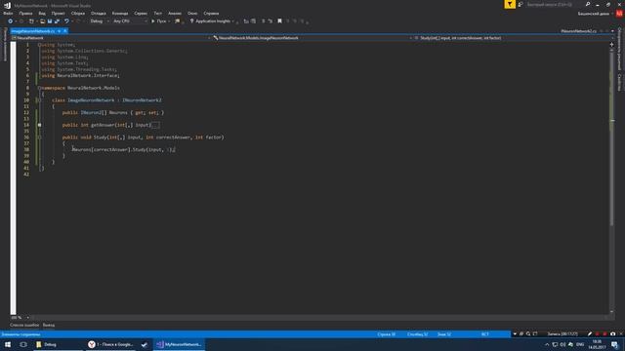Image resolution: width=625 pixels, height=351 pixels.
Task: Collapse the using directives region
Action: [39, 45]
